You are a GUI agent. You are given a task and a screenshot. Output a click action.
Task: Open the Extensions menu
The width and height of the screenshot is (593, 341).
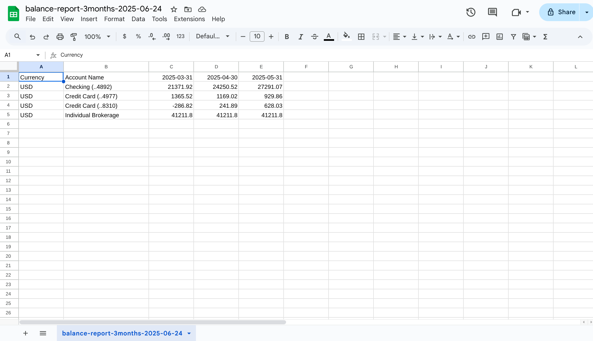[189, 19]
